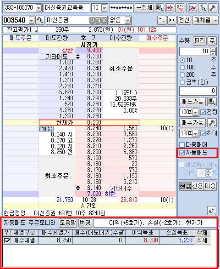This screenshot has width=220, height=269.
Task: Enable the 다중매매 checkbox
Action: 182,145
